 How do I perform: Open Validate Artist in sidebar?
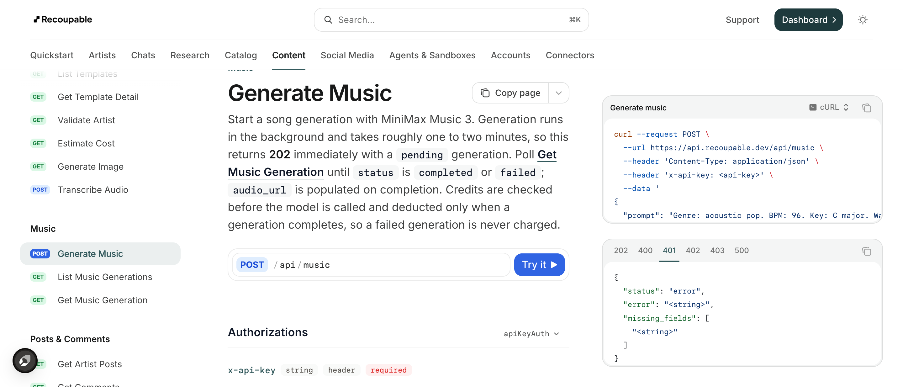pos(86,120)
